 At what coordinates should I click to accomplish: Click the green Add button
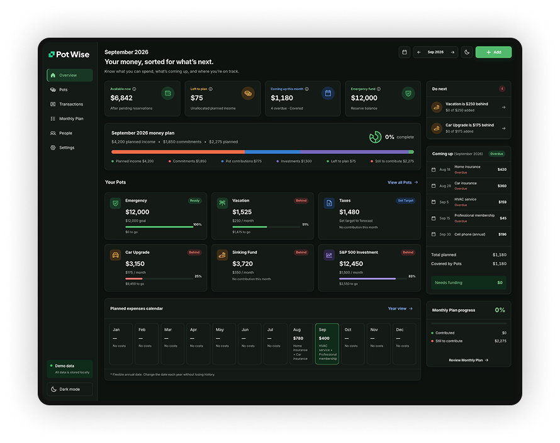coord(493,52)
